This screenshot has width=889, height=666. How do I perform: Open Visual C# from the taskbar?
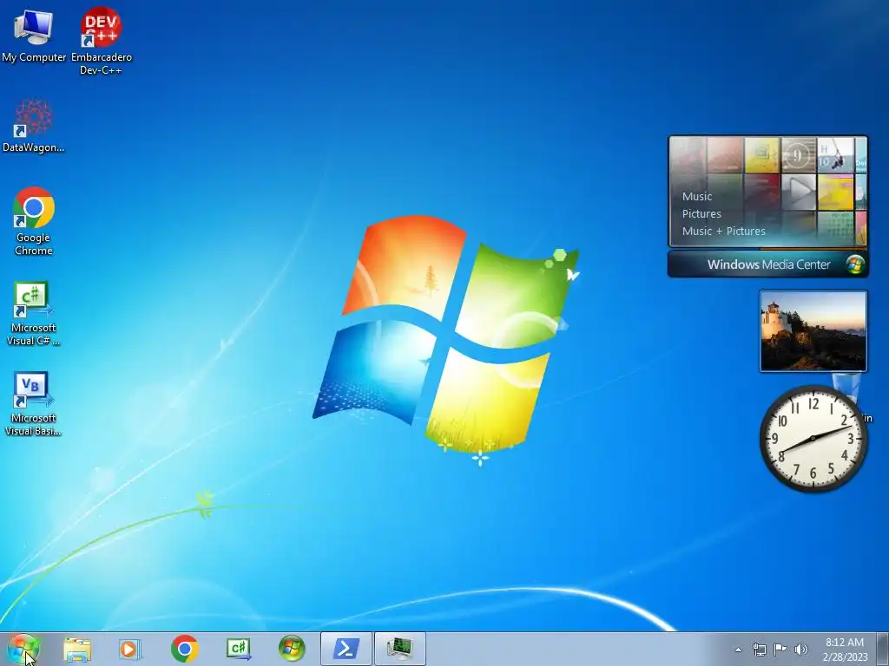[238, 649]
